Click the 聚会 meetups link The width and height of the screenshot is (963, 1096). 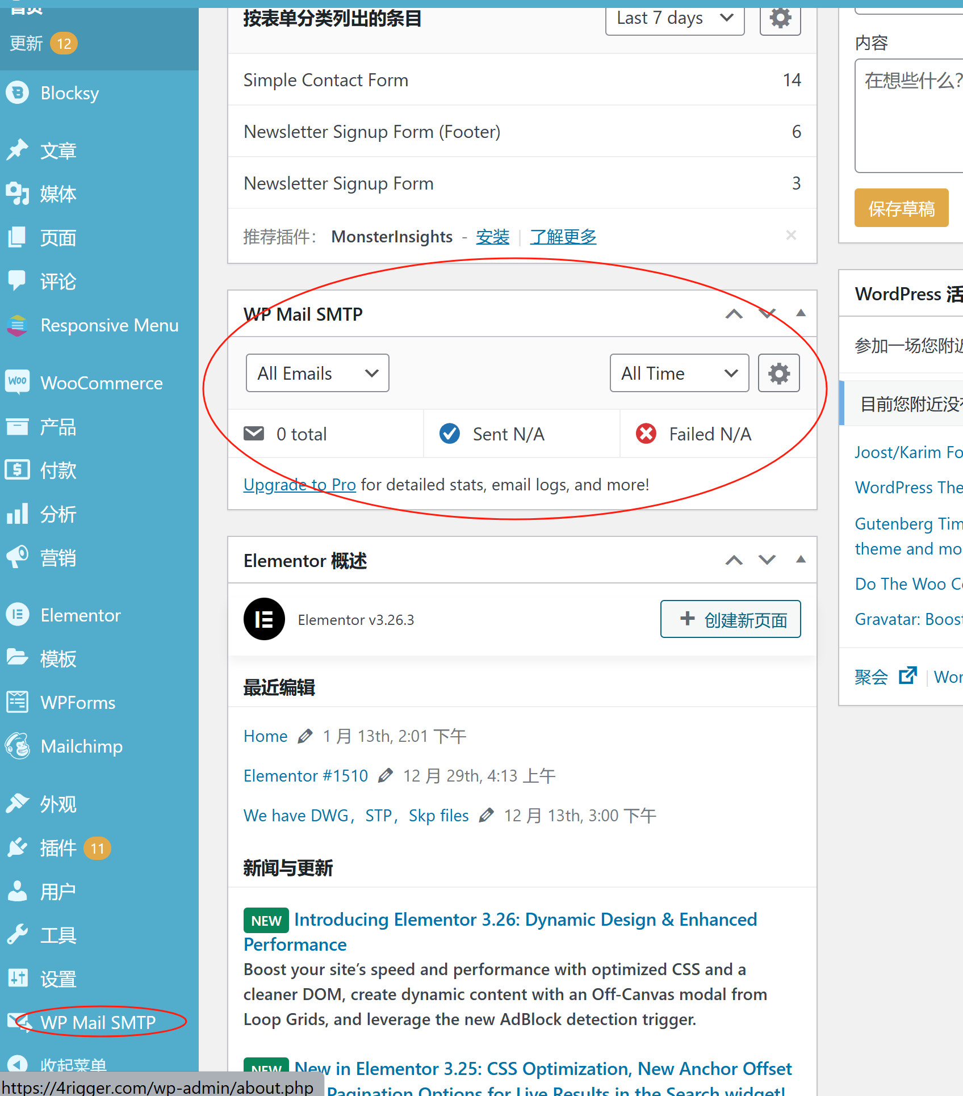point(872,677)
